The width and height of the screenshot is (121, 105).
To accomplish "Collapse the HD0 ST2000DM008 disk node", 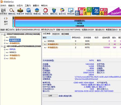I will coord(2,34).
